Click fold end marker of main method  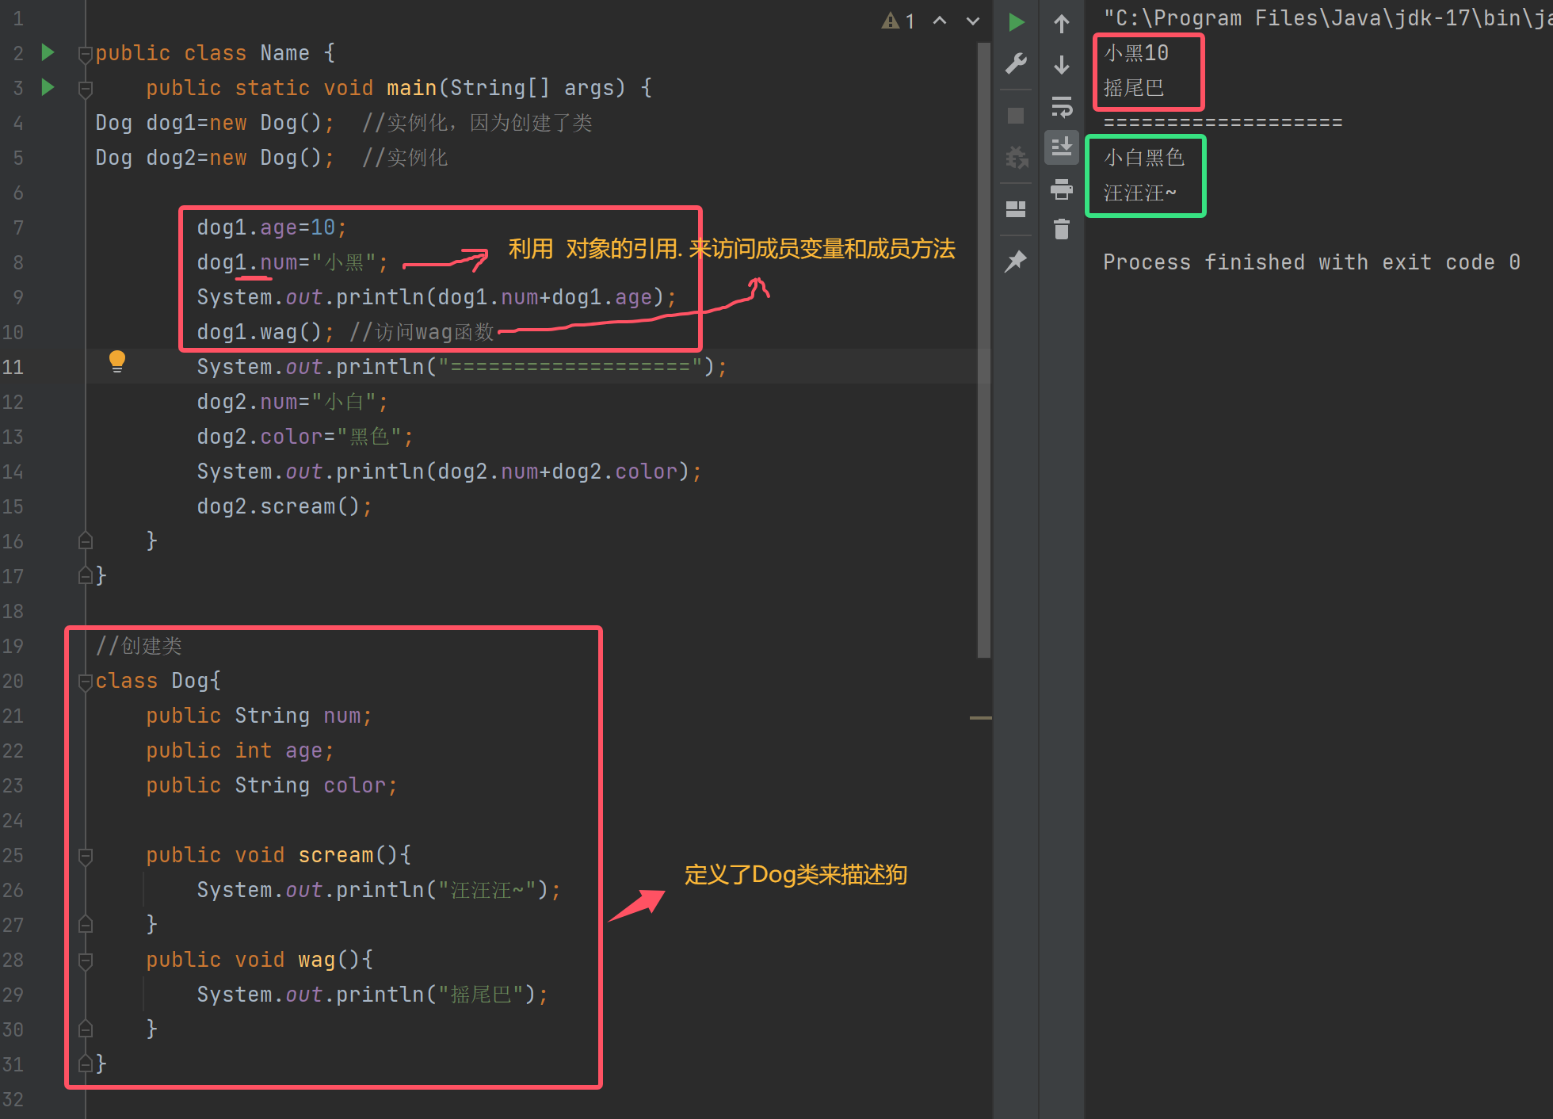tap(86, 541)
